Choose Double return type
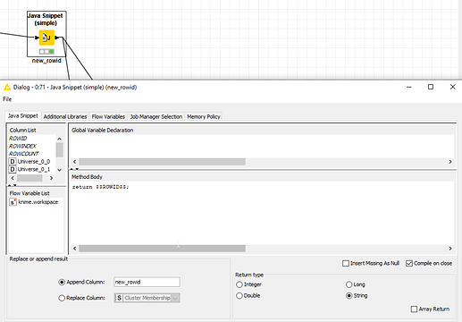Image resolution: width=462 pixels, height=322 pixels. click(239, 295)
